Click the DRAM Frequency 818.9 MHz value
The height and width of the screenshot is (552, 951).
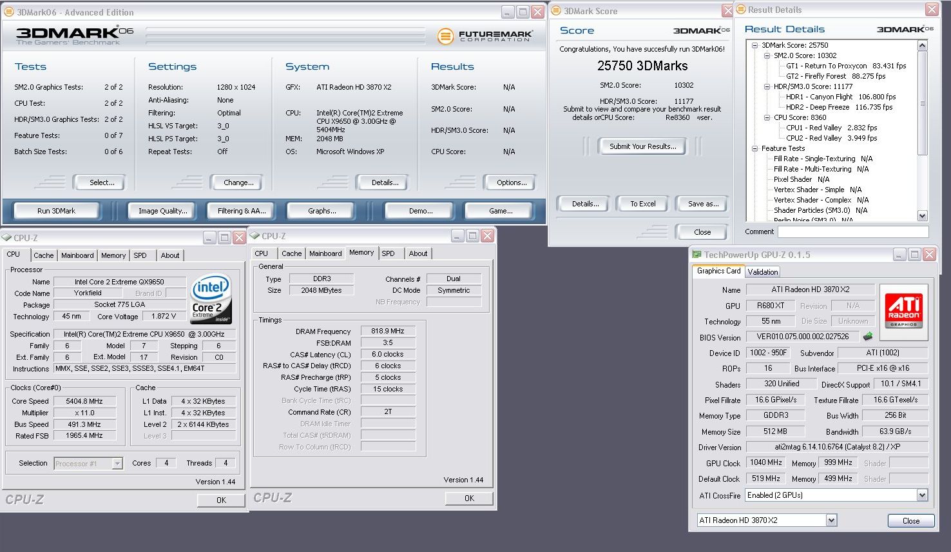[x=388, y=331]
